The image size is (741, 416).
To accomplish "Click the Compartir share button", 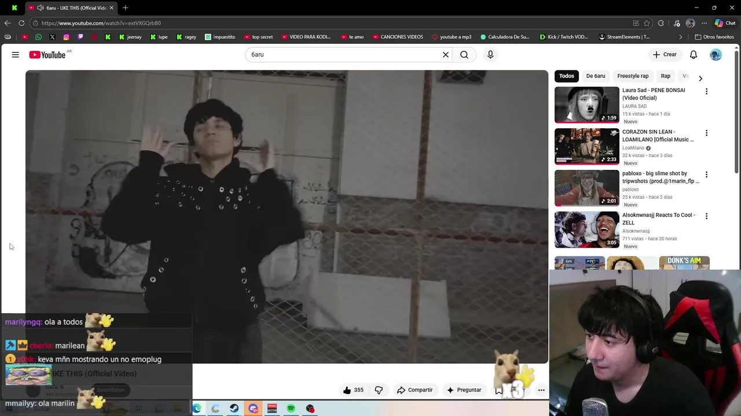I will point(414,390).
